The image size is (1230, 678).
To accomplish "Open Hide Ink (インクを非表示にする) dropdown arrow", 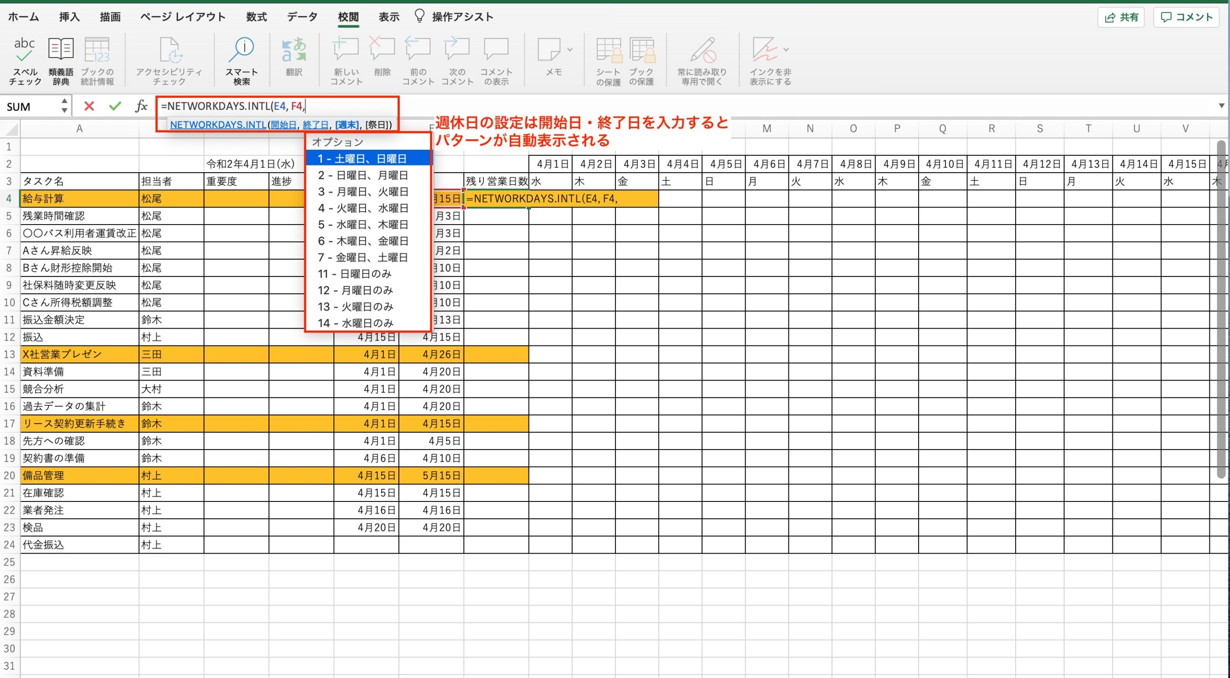I will tap(786, 49).
